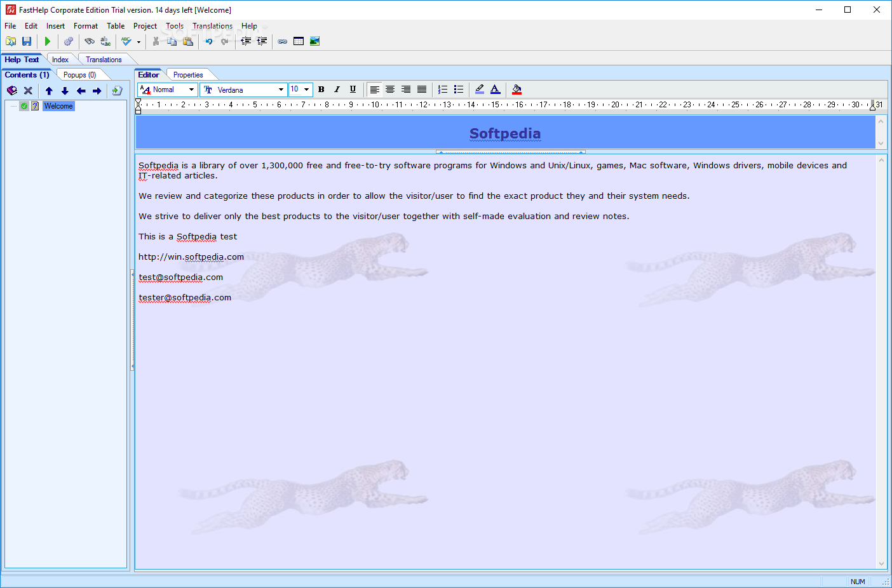892x588 pixels.
Task: Delete the selected topic with X icon
Action: (28, 91)
